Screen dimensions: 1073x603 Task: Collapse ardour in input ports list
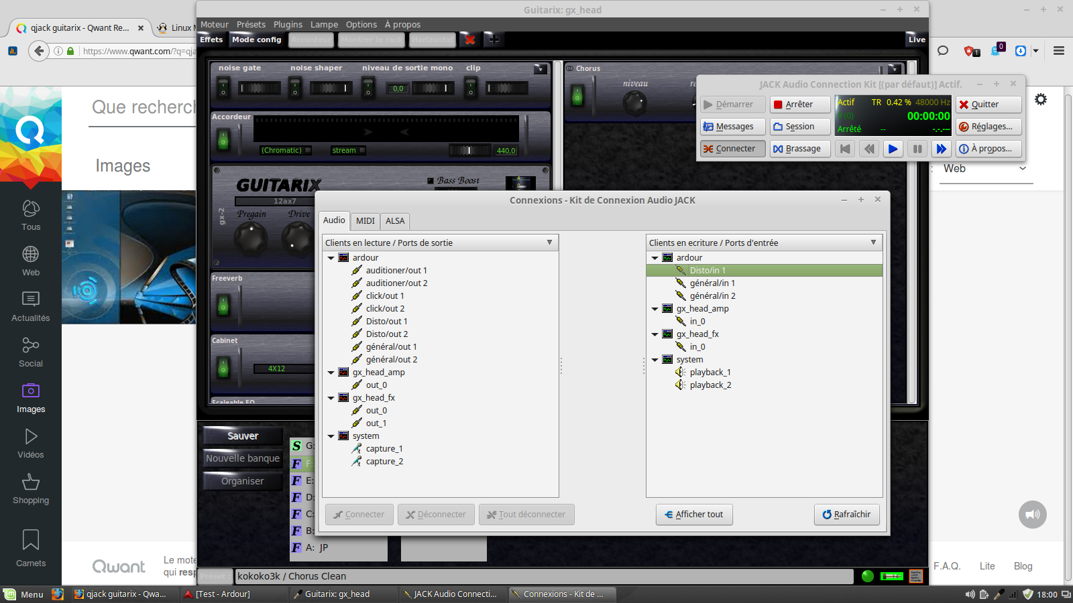pyautogui.click(x=655, y=258)
